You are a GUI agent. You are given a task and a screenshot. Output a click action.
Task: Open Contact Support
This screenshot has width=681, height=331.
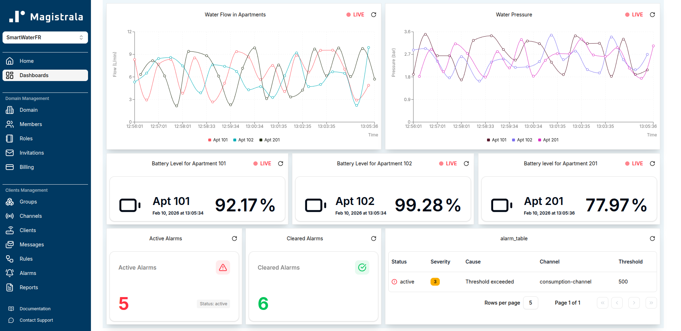pos(36,320)
